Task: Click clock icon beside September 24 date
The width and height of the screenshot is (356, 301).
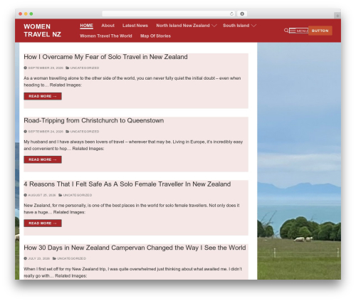Action: (x=26, y=132)
